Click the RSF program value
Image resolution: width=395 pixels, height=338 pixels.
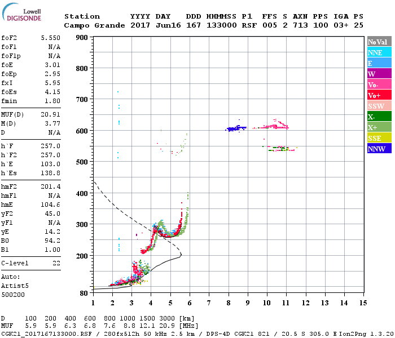249,25
